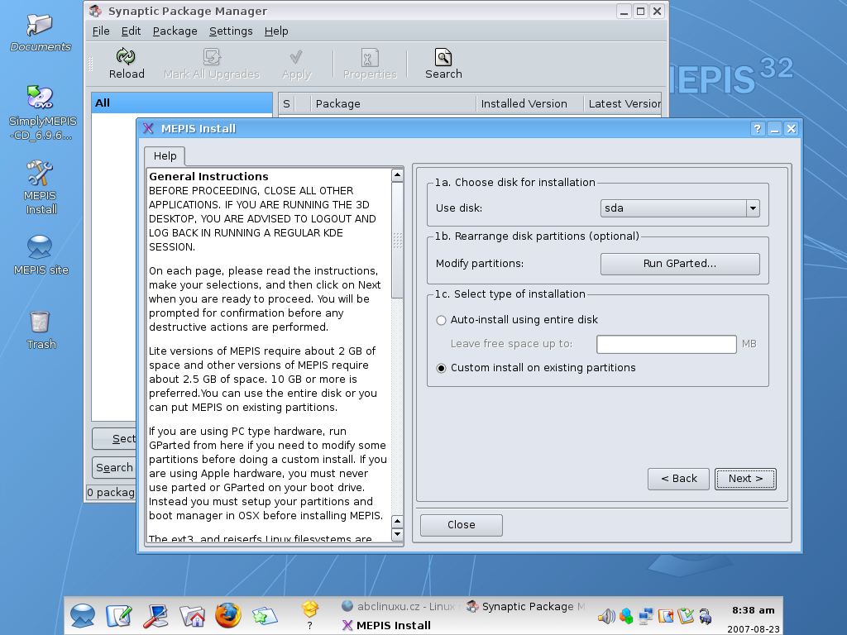Open the Package menu in Synaptic
This screenshot has height=635, width=847.
[x=175, y=31]
